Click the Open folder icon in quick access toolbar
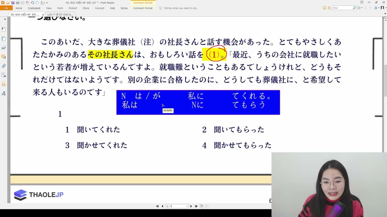Screen dimensions: 387x217 (x=8, y=3)
